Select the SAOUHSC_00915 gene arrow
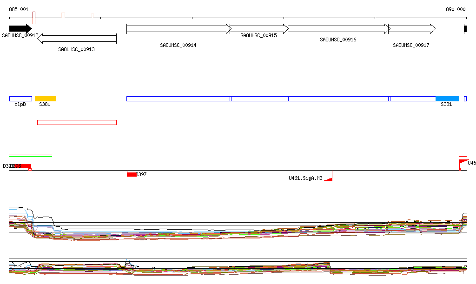The image size is (476, 284). coord(259,29)
